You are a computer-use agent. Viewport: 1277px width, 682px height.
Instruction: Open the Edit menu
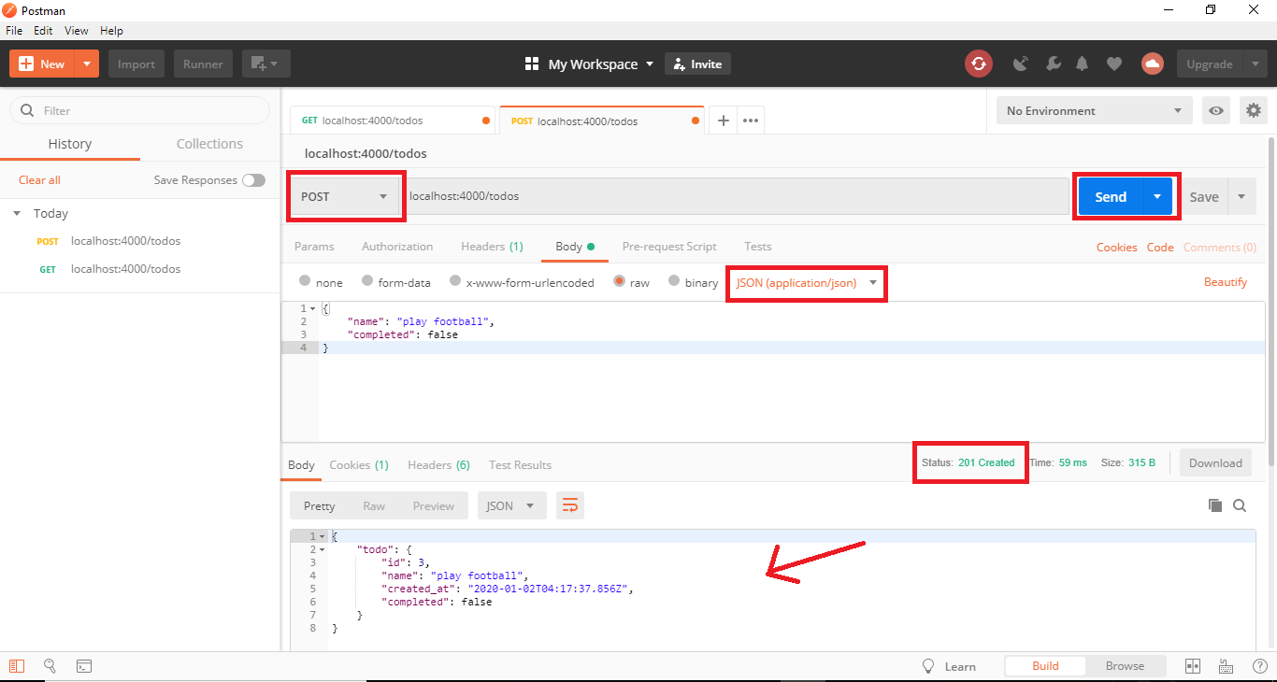(43, 31)
